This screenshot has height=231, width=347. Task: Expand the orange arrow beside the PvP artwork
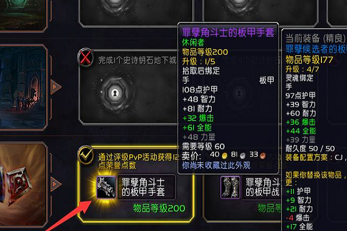56,184
